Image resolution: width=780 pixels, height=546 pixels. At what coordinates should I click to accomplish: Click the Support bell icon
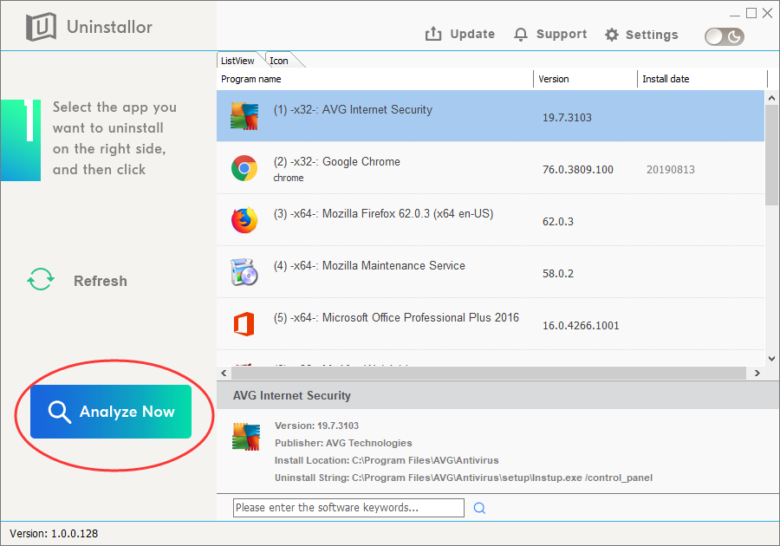point(520,35)
